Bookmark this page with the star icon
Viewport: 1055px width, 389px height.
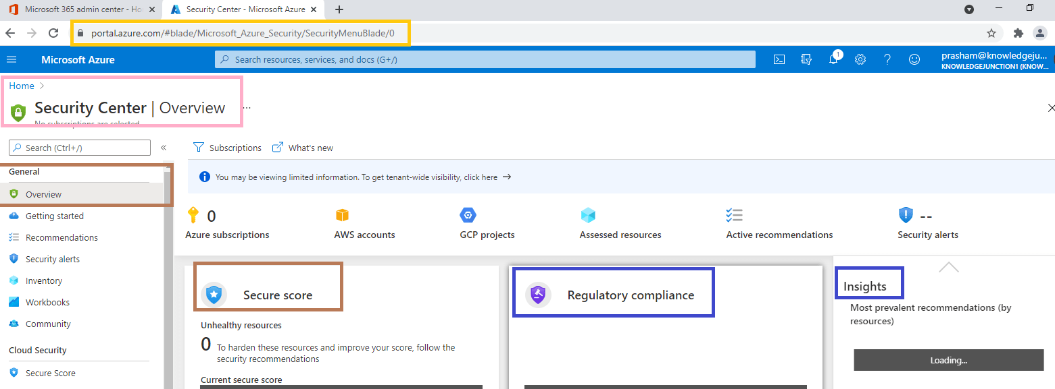click(x=991, y=33)
